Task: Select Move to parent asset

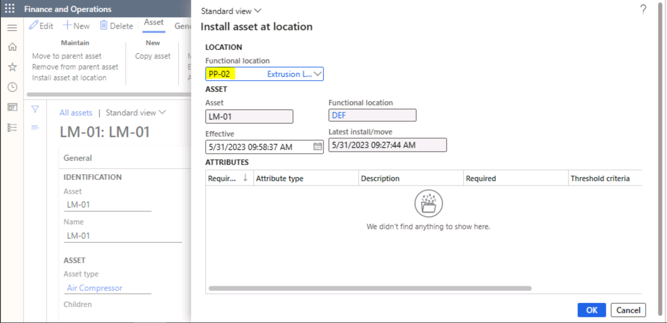Action: 67,56
